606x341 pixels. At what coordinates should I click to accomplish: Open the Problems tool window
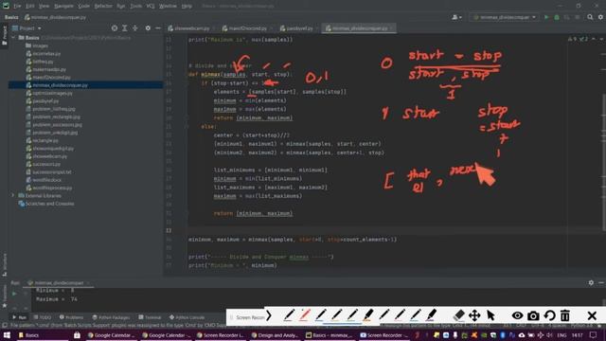tap(72, 317)
